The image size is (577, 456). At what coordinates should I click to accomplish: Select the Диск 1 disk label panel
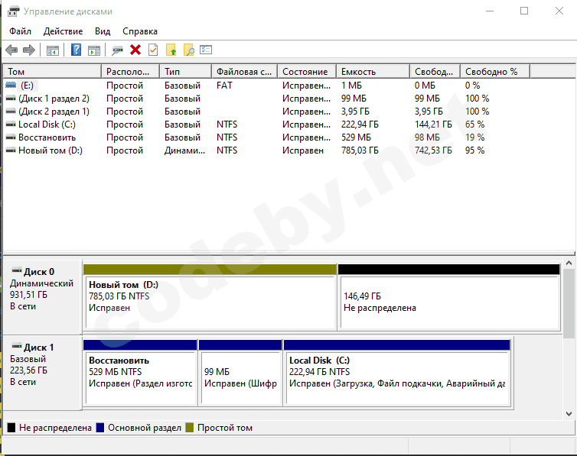click(x=42, y=372)
